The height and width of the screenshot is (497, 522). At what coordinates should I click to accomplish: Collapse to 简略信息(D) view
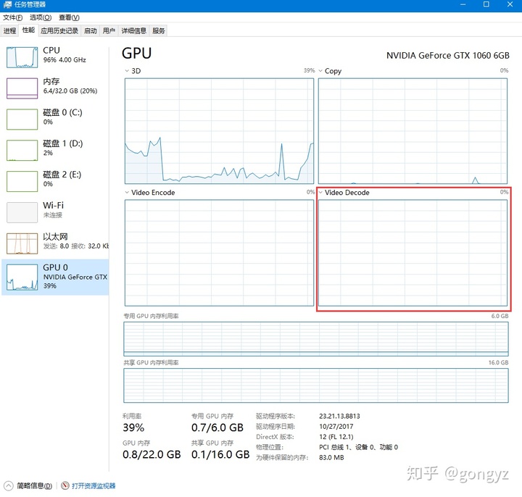click(x=34, y=485)
